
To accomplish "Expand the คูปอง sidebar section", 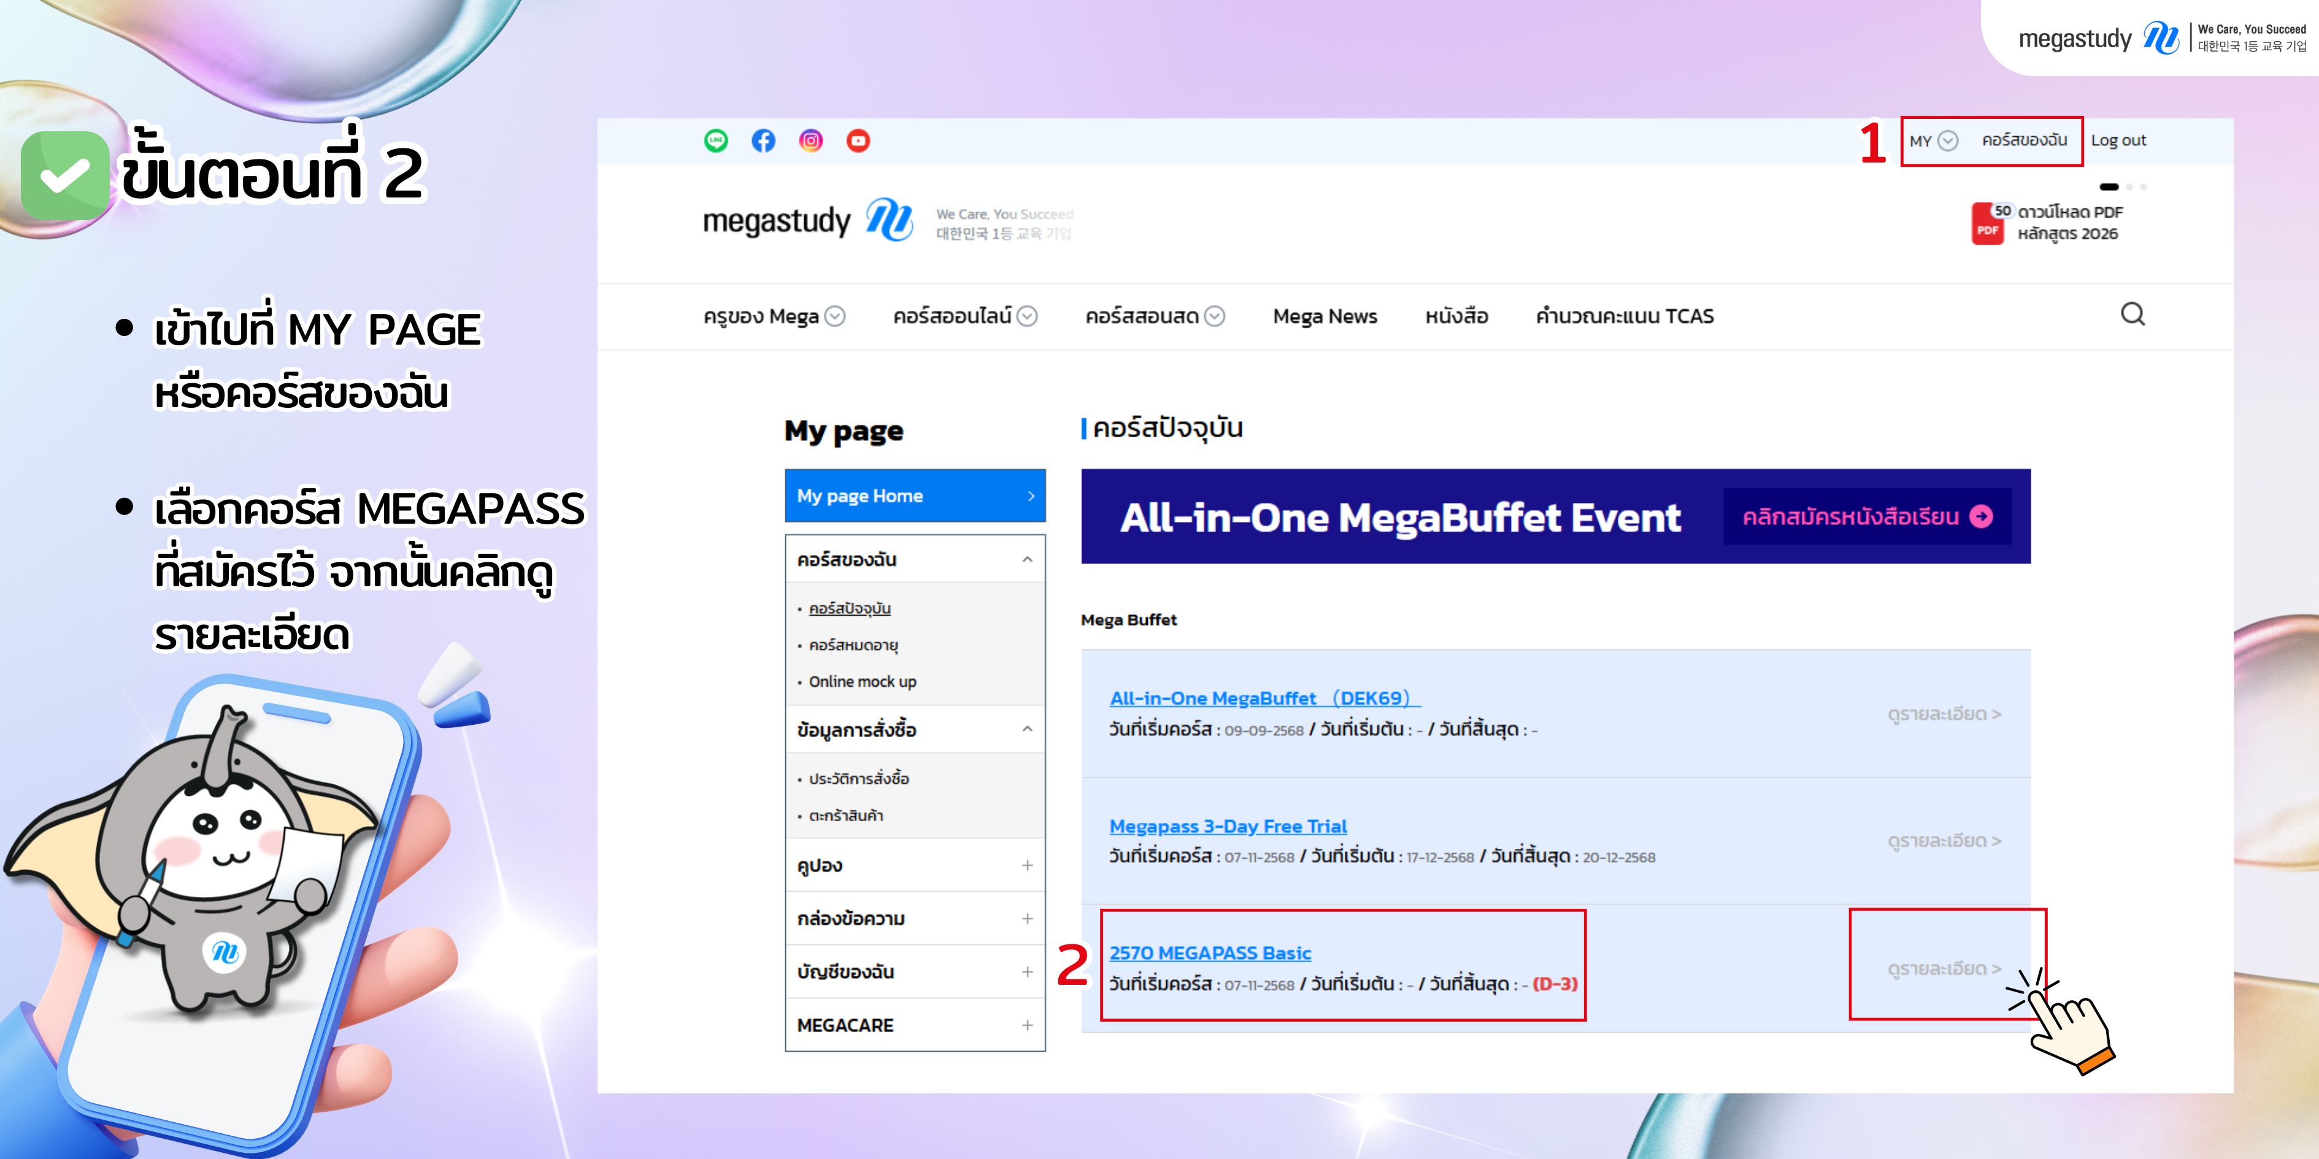I will pyautogui.click(x=1026, y=866).
